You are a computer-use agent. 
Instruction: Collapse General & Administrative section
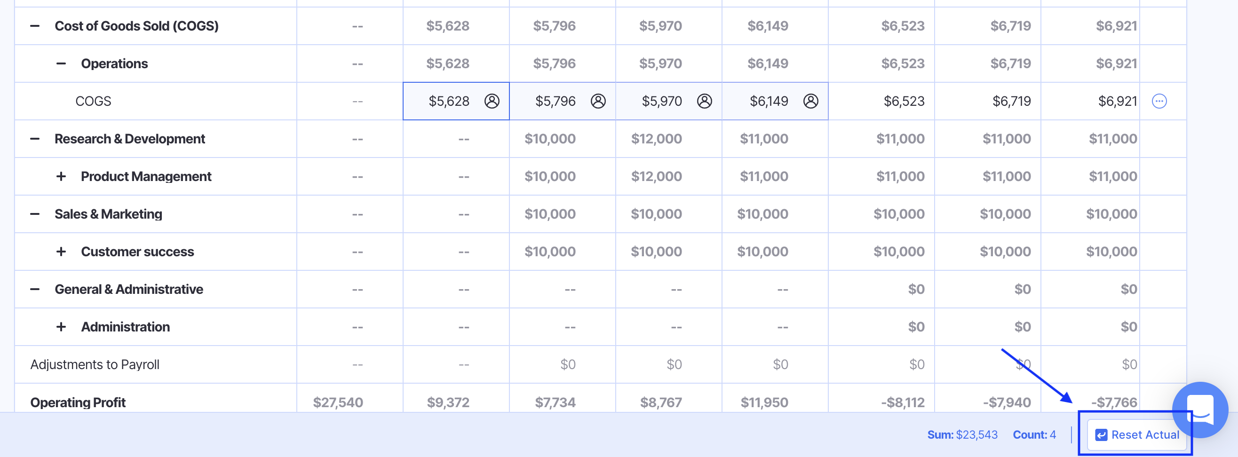pyautogui.click(x=35, y=289)
